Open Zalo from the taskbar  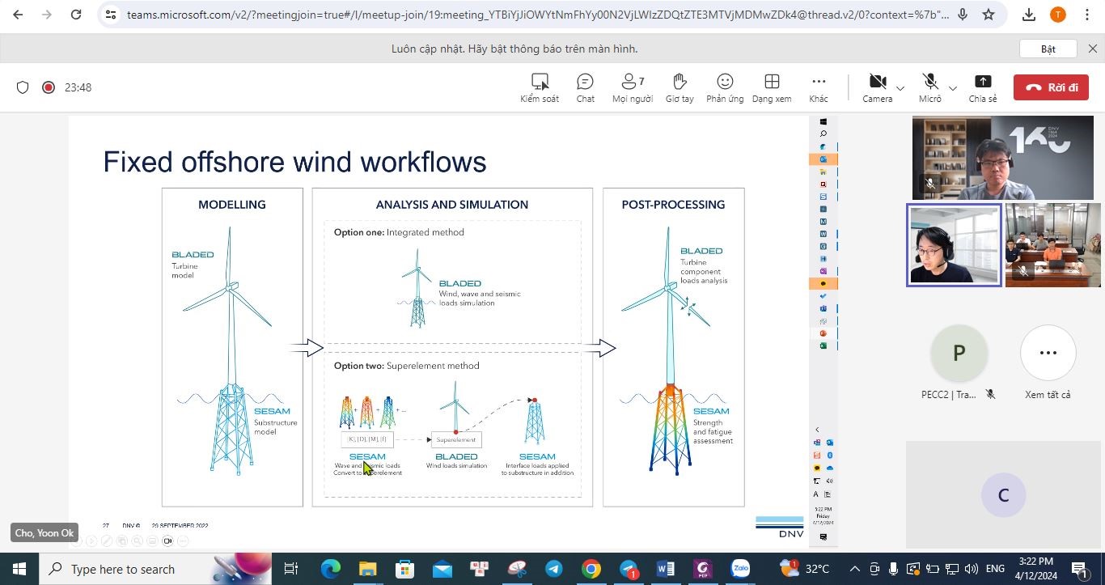[740, 569]
